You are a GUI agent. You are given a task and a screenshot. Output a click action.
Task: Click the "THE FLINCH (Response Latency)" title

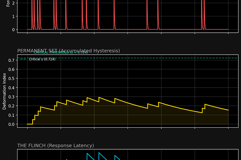(x=56, y=145)
